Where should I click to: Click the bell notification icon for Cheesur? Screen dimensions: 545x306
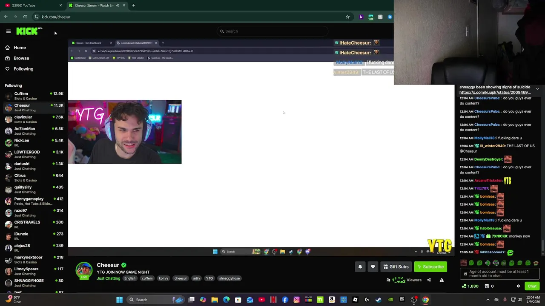[360, 267]
